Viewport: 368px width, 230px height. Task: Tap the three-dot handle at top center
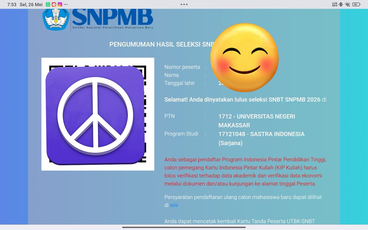[184, 4]
